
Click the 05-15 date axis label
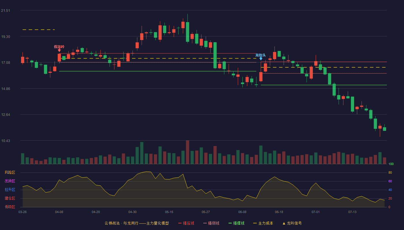(169, 212)
